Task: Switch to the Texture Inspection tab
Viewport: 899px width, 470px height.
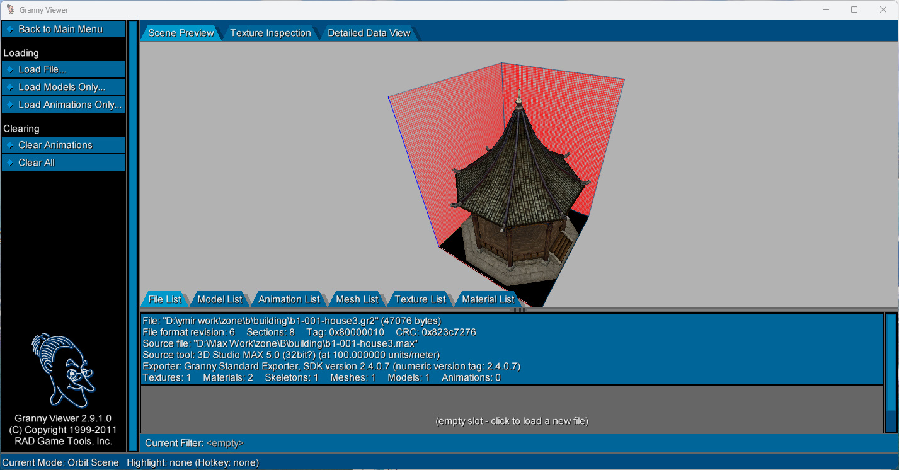Action: [x=270, y=33]
